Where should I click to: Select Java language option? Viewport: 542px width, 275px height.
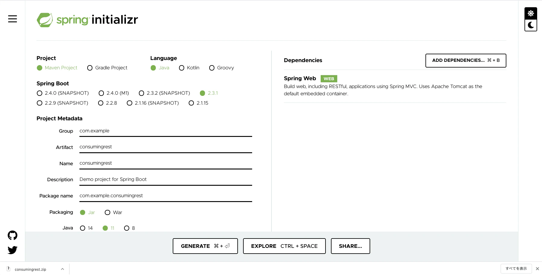coord(160,68)
